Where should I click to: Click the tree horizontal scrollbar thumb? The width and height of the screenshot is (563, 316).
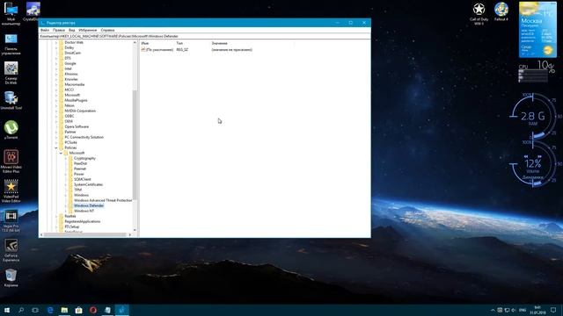pos(85,234)
